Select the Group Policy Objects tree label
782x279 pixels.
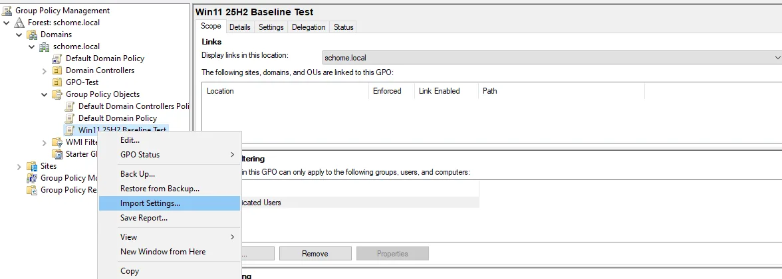click(x=102, y=94)
